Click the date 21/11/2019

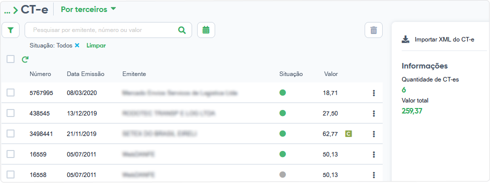(82, 134)
